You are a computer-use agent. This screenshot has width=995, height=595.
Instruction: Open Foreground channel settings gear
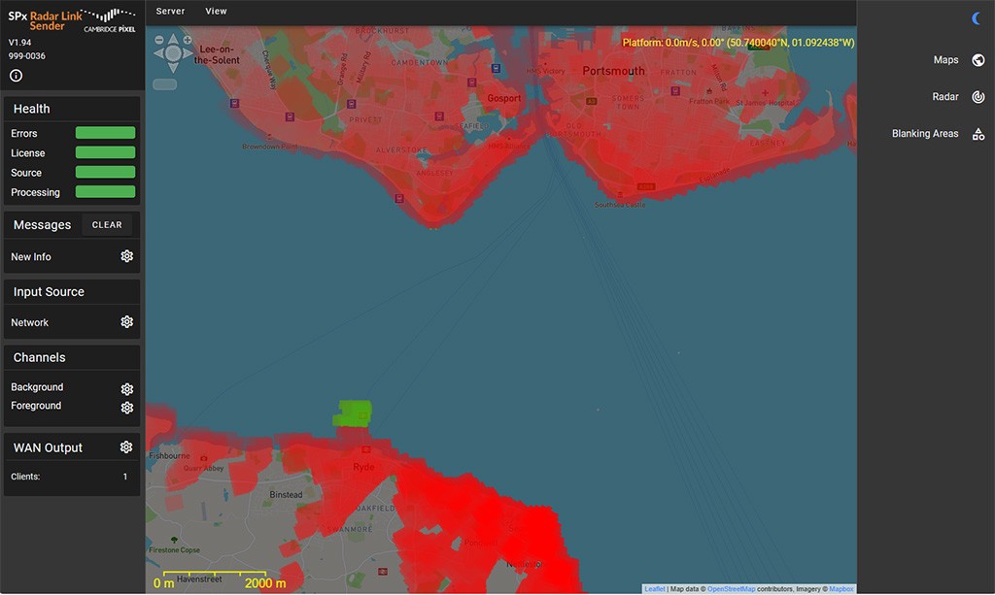[x=126, y=408]
